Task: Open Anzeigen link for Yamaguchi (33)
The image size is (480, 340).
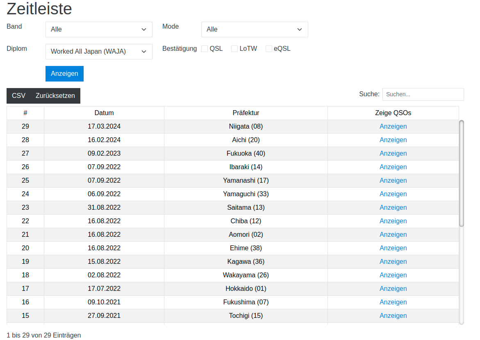Action: (393, 194)
